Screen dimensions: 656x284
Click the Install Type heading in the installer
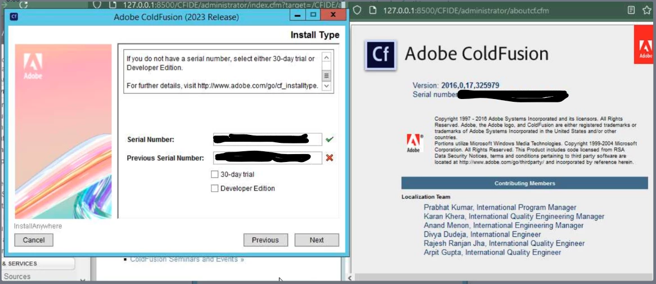[315, 35]
